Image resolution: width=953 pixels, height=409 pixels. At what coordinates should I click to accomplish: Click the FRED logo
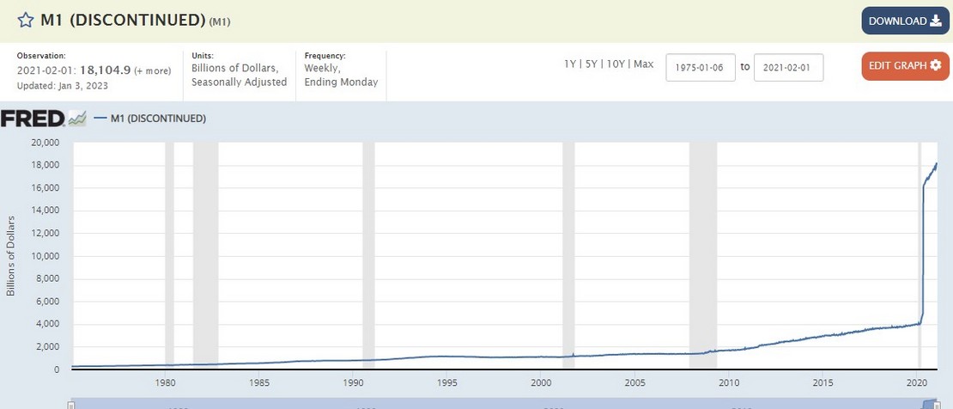point(33,119)
